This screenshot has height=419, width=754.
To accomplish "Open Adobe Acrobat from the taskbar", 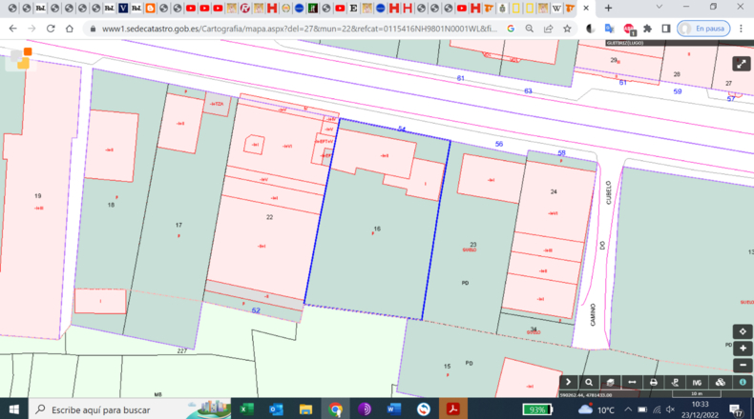I will pos(452,409).
